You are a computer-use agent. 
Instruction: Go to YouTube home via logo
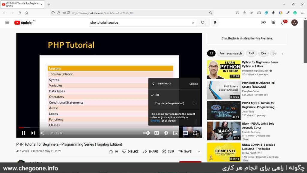23,23
